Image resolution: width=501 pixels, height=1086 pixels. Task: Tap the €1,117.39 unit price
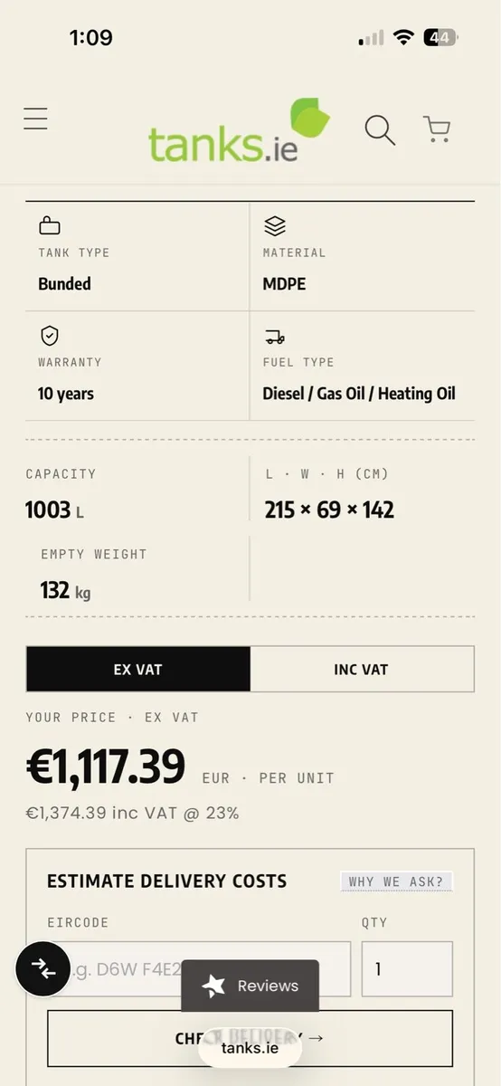(x=105, y=766)
